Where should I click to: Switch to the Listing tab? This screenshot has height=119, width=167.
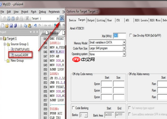(x=101, y=20)
